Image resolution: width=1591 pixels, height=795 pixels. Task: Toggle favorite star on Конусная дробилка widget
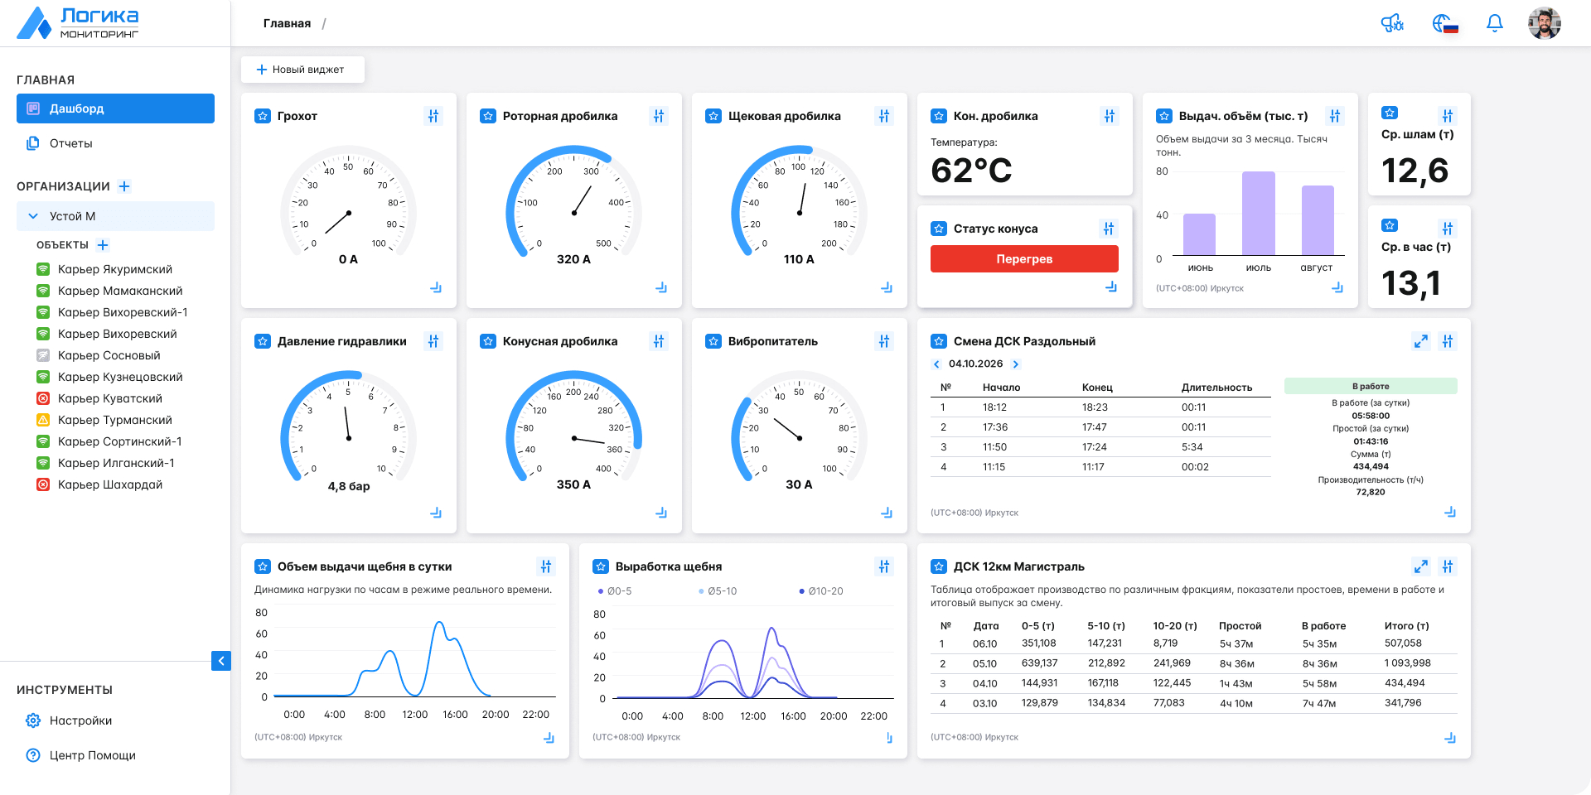488,341
